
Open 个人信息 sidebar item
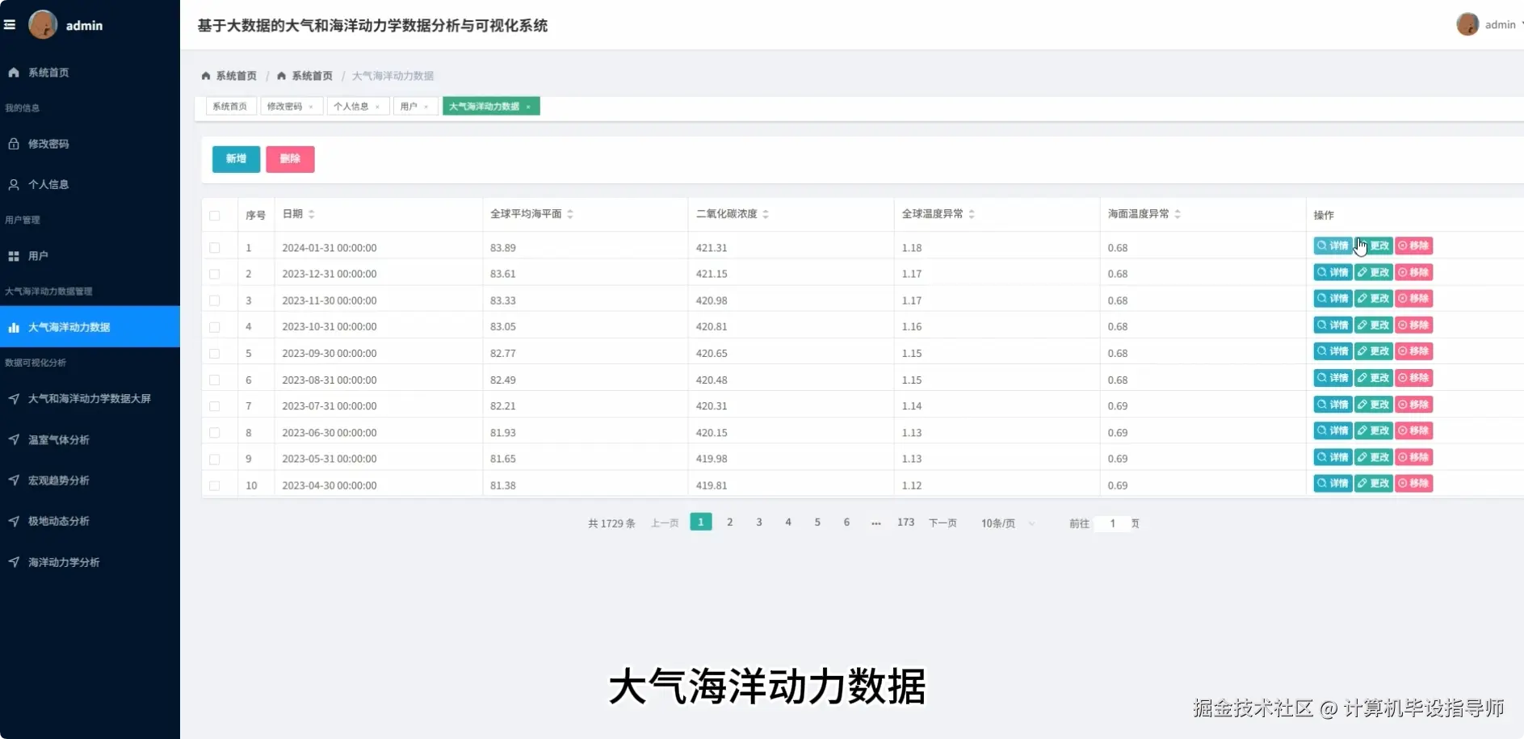pyautogui.click(x=90, y=184)
